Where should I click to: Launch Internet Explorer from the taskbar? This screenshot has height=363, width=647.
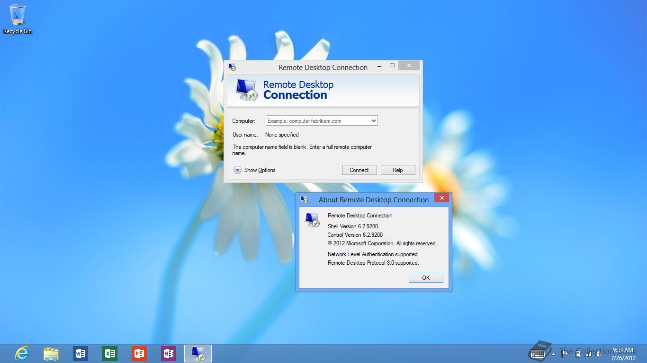pos(22,353)
